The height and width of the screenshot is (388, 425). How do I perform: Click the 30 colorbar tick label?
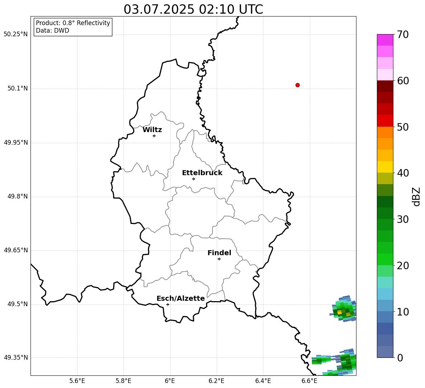click(403, 219)
